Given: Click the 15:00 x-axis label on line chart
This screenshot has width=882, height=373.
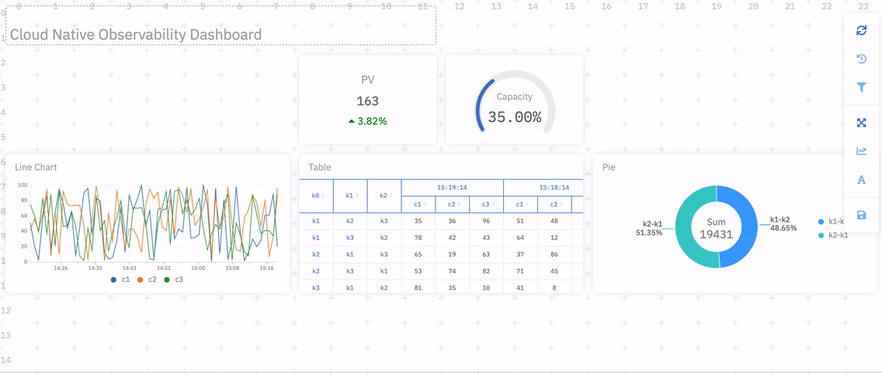Looking at the screenshot, I should click(199, 268).
